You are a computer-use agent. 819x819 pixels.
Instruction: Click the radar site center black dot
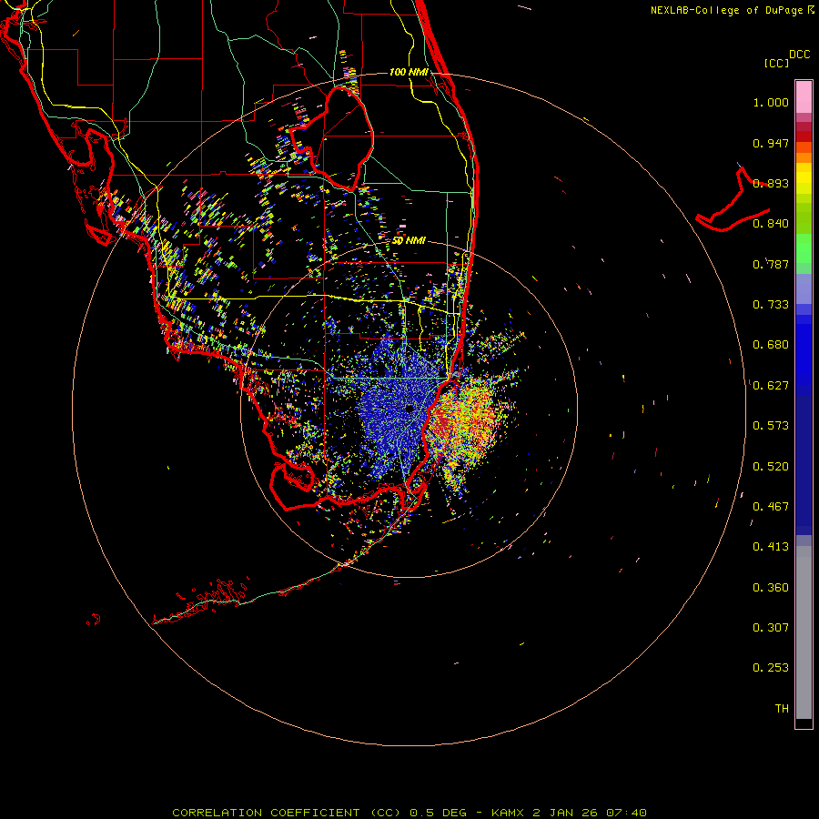[x=409, y=409]
